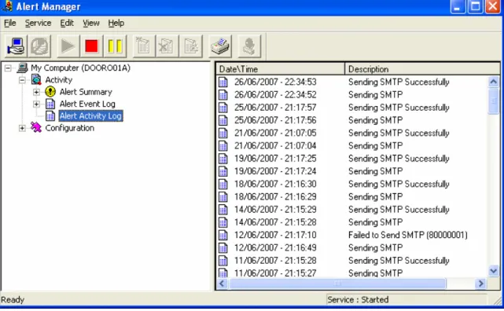
Task: Click the vertical scrollbar thumb
Action: (494, 101)
